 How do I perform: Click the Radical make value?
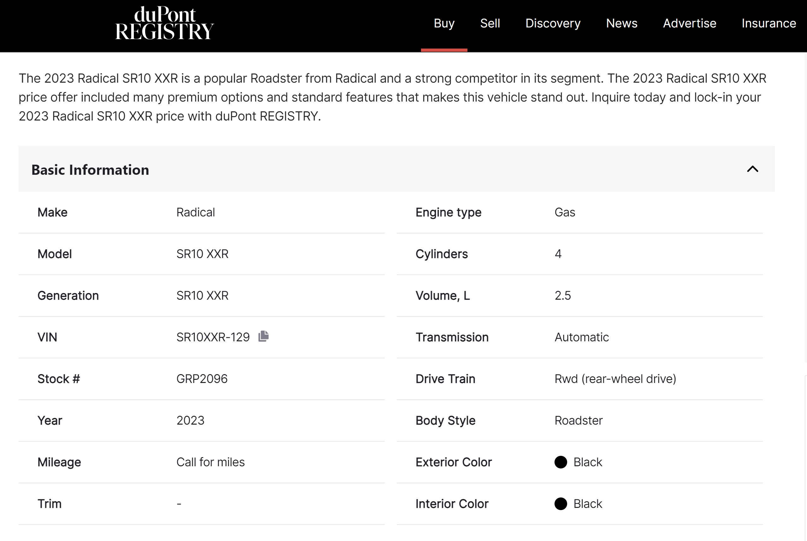tap(195, 212)
